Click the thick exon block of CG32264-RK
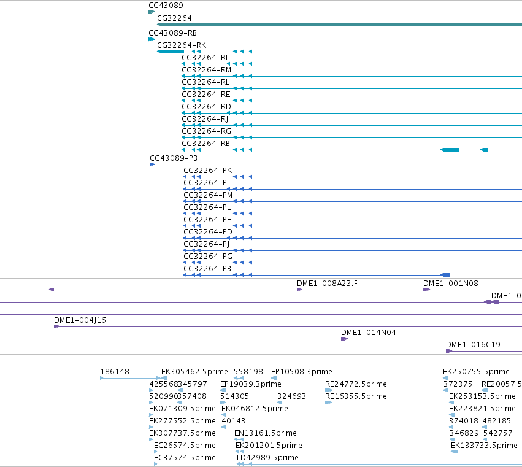 click(171, 52)
